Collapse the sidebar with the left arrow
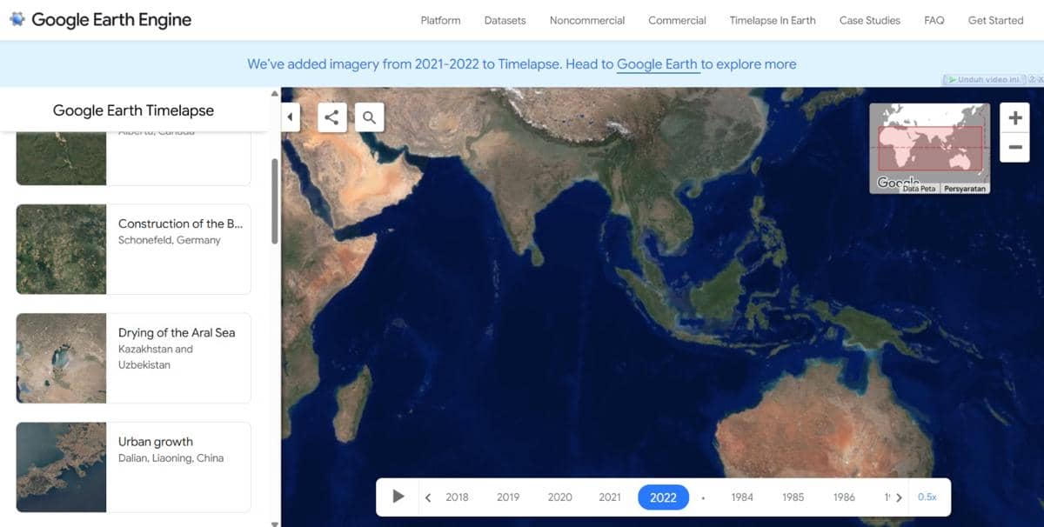This screenshot has width=1044, height=527. pyautogui.click(x=291, y=117)
